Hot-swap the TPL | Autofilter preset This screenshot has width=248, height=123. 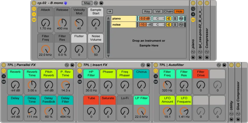tap(219, 65)
